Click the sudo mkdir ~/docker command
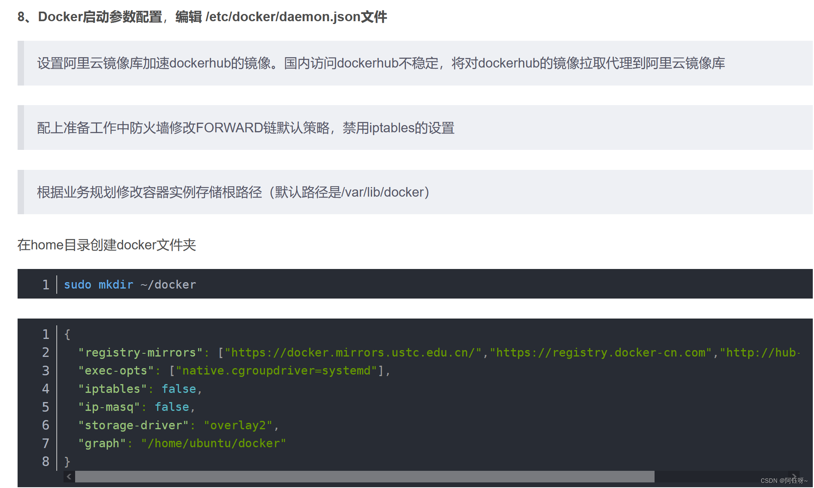The image size is (814, 488). coord(130,285)
